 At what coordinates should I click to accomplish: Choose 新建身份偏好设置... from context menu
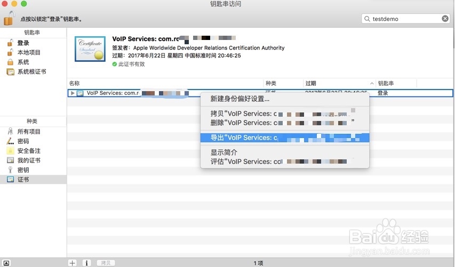(285, 99)
